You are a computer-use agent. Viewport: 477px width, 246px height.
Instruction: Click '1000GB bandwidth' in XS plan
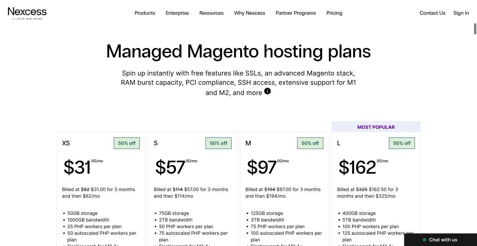pyautogui.click(x=88, y=220)
